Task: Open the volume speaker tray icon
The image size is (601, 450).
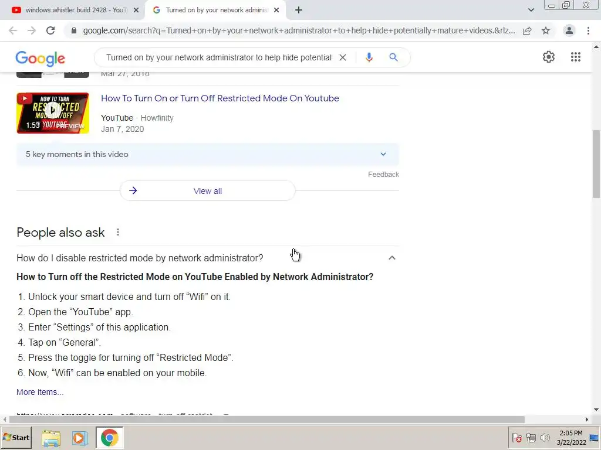Action: (545, 438)
